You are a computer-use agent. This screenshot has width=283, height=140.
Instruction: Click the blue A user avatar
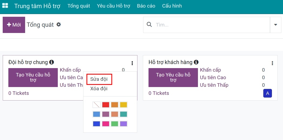(x=268, y=93)
